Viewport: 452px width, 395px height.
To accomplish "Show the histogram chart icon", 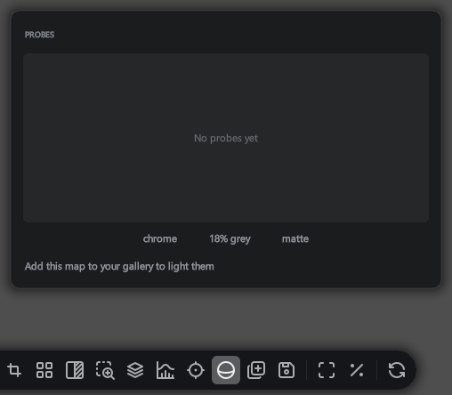I will click(x=165, y=370).
